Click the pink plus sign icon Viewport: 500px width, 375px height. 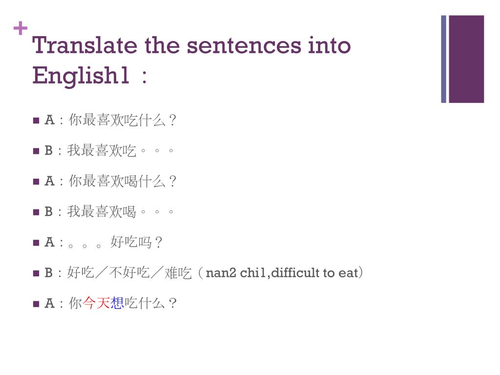21,28
